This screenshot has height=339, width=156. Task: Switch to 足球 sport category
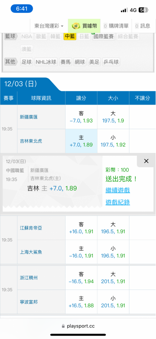26,62
